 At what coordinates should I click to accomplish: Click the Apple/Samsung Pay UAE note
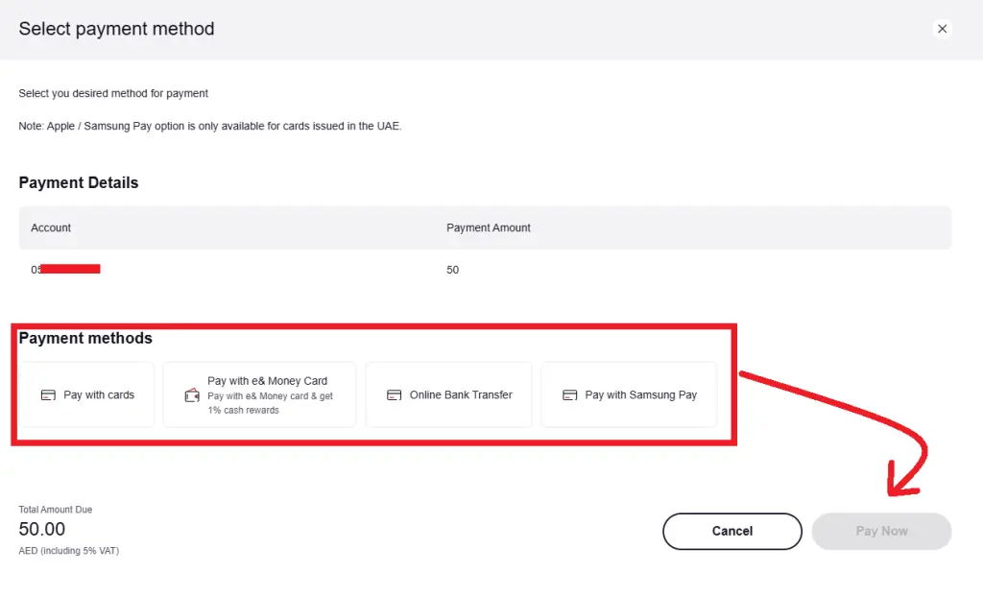click(209, 125)
